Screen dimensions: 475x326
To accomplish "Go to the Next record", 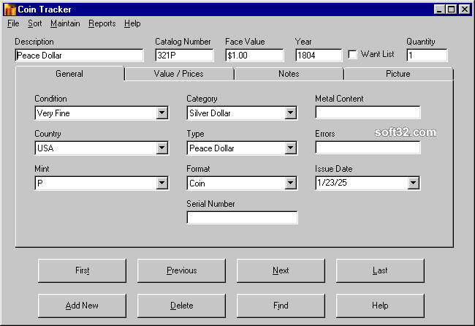I will pos(281,270).
